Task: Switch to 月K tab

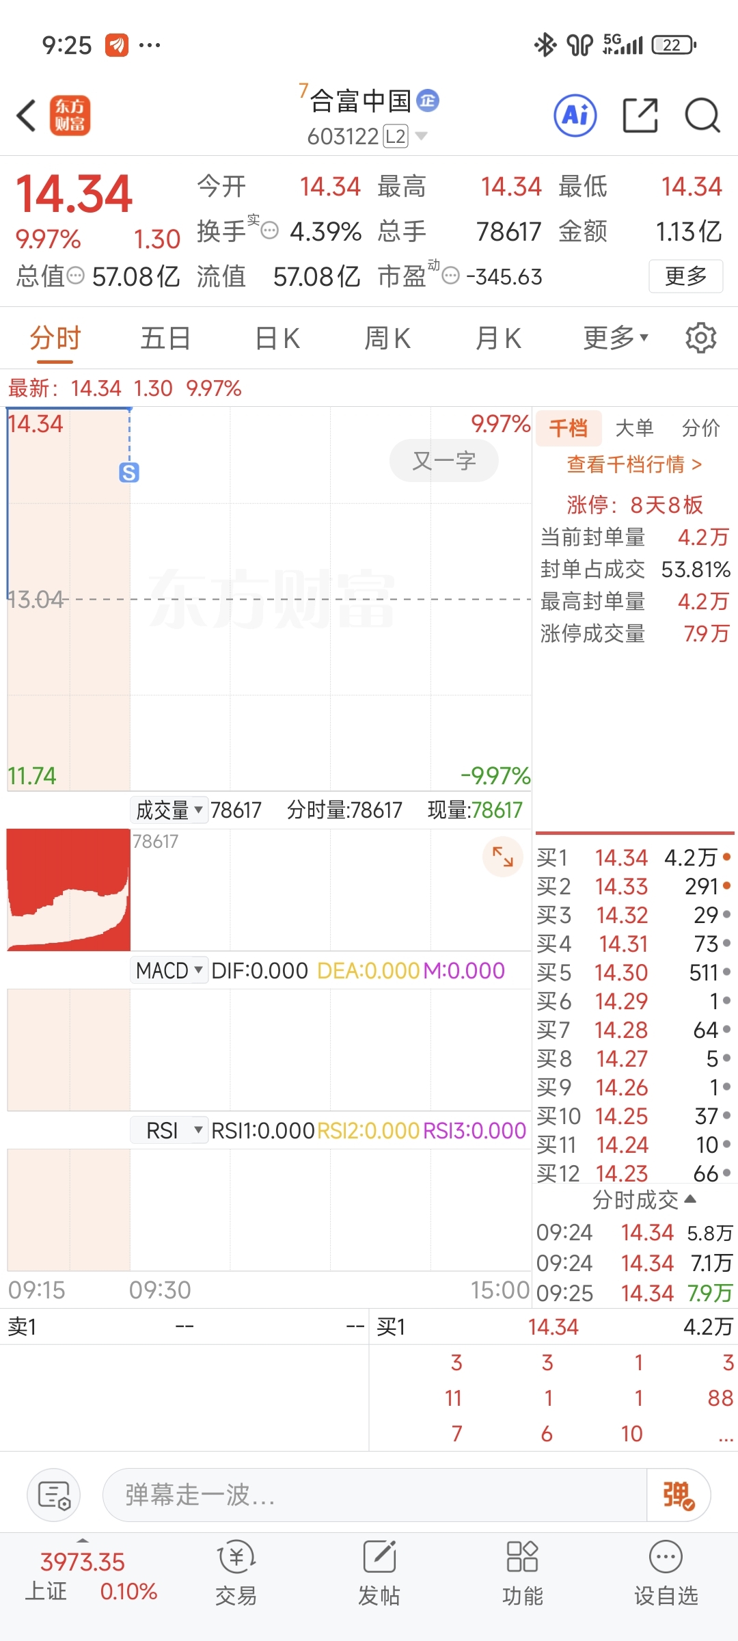Action: pyautogui.click(x=499, y=338)
